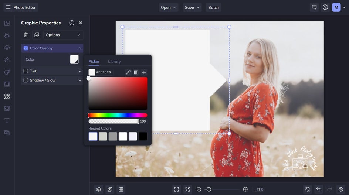Image resolution: width=349 pixels, height=195 pixels.
Task: Open the Effects sparkle sidebar tool
Action: [x=7, y=60]
